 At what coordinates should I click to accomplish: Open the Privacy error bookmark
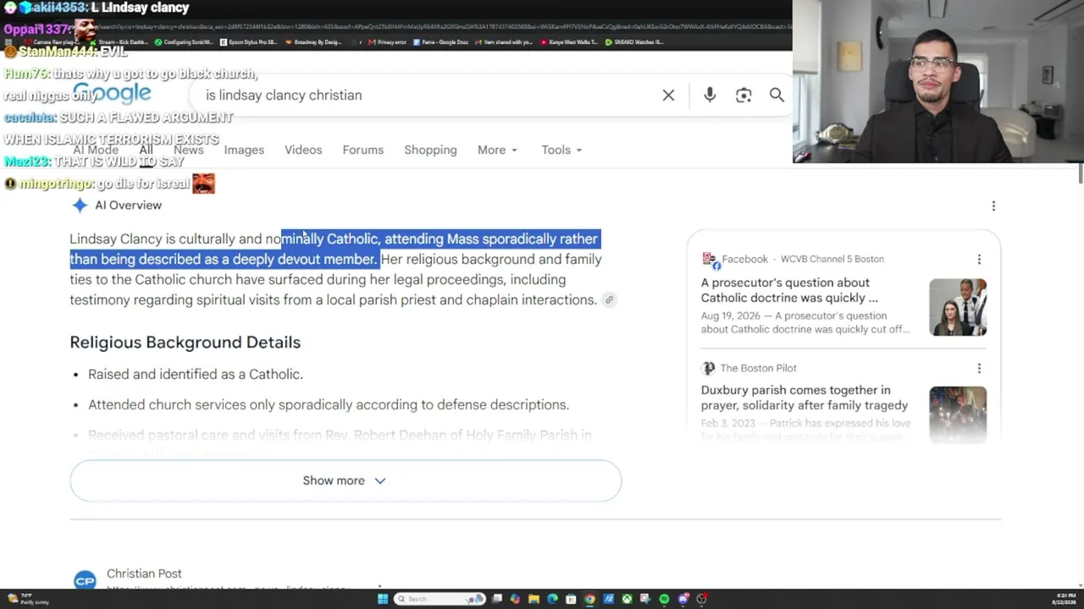(x=385, y=41)
